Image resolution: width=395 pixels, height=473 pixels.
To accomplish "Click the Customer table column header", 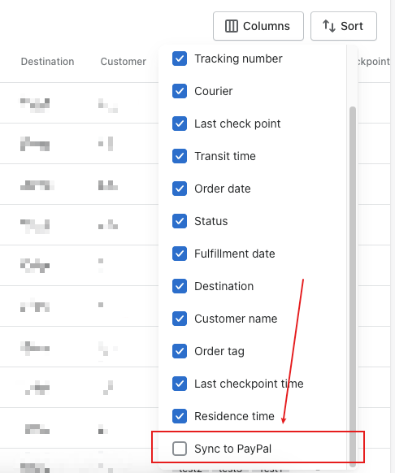I will [123, 62].
